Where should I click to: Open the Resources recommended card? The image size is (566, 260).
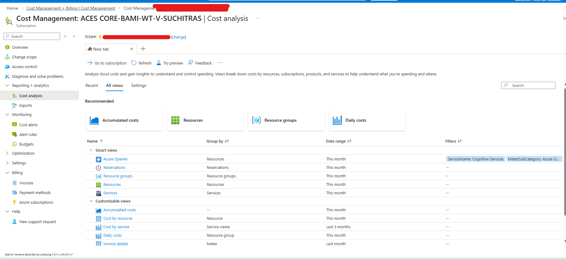tap(205, 120)
